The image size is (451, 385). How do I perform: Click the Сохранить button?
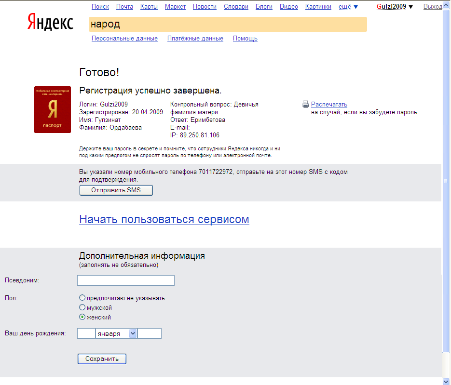point(102,359)
